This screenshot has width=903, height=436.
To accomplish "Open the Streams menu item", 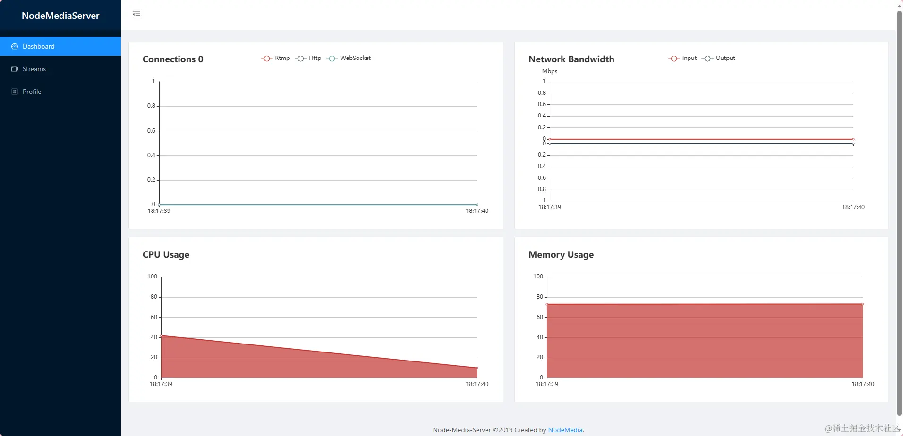I will click(x=60, y=69).
